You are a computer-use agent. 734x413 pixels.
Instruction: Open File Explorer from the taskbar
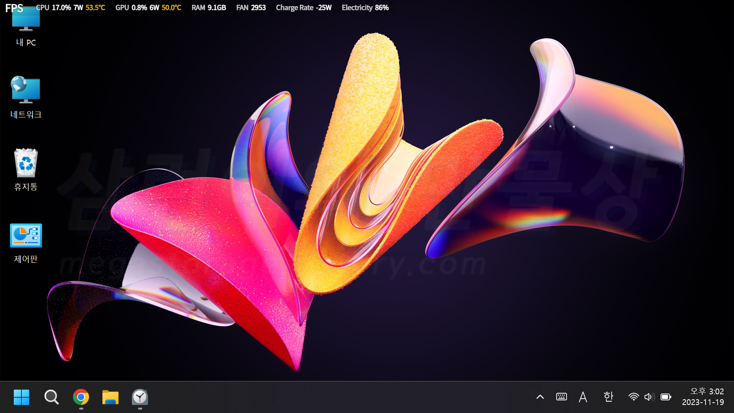[110, 397]
